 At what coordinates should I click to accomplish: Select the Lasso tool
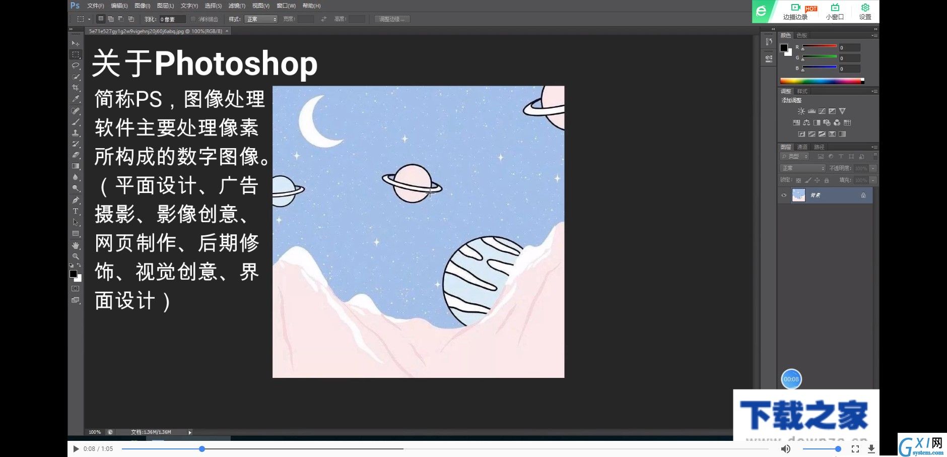(x=76, y=66)
